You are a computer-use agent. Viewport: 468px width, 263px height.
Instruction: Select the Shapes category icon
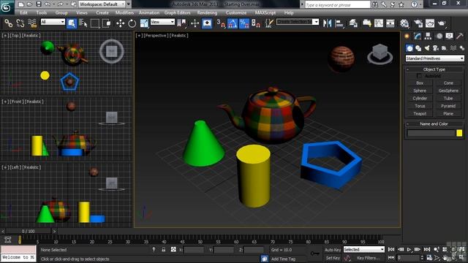[x=418, y=48]
